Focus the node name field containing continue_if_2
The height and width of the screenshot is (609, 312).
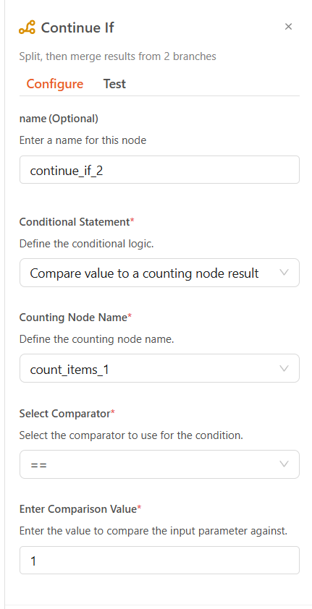[160, 170]
